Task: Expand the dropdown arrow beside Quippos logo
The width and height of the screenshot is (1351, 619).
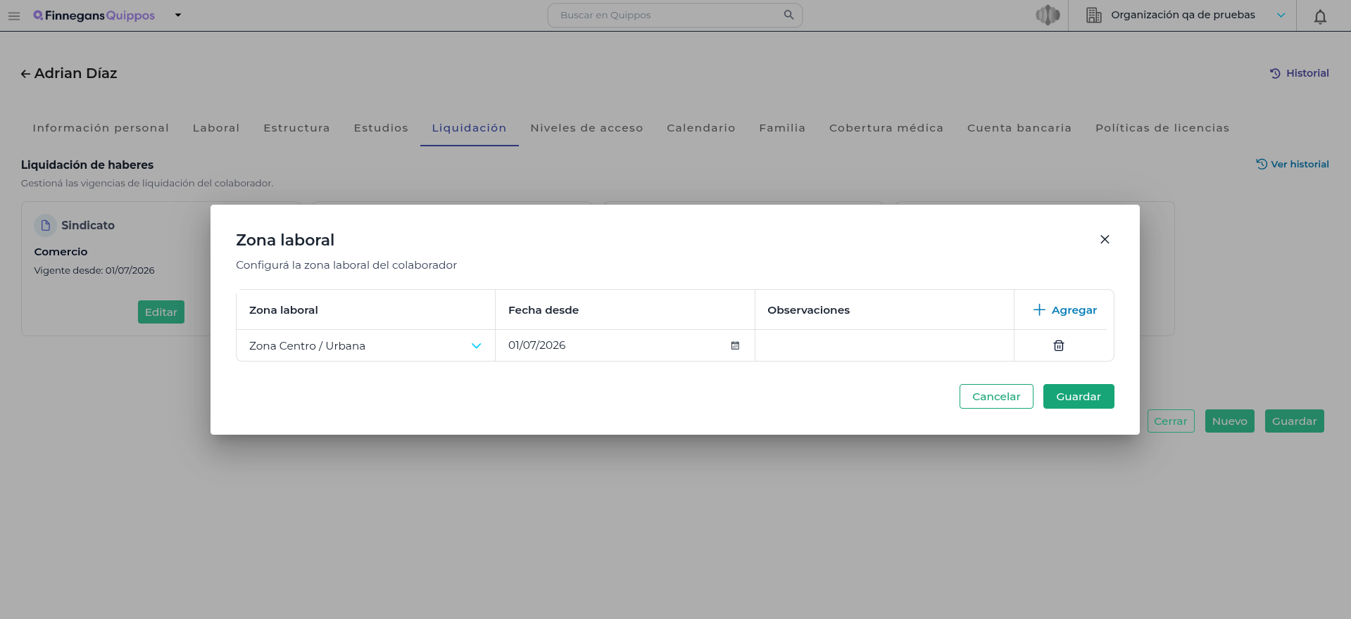Action: point(178,15)
